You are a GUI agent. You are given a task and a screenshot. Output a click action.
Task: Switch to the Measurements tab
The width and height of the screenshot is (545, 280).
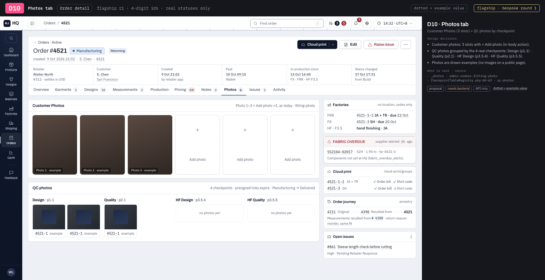click(128, 90)
